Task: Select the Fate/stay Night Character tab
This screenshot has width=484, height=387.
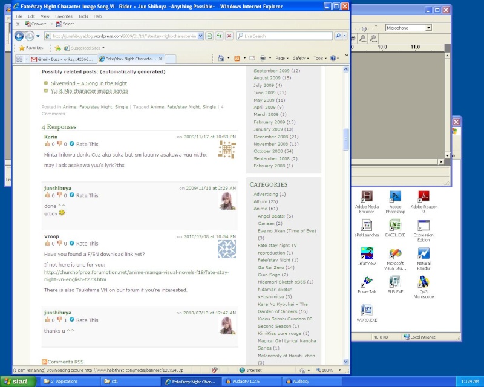Action: point(131,59)
